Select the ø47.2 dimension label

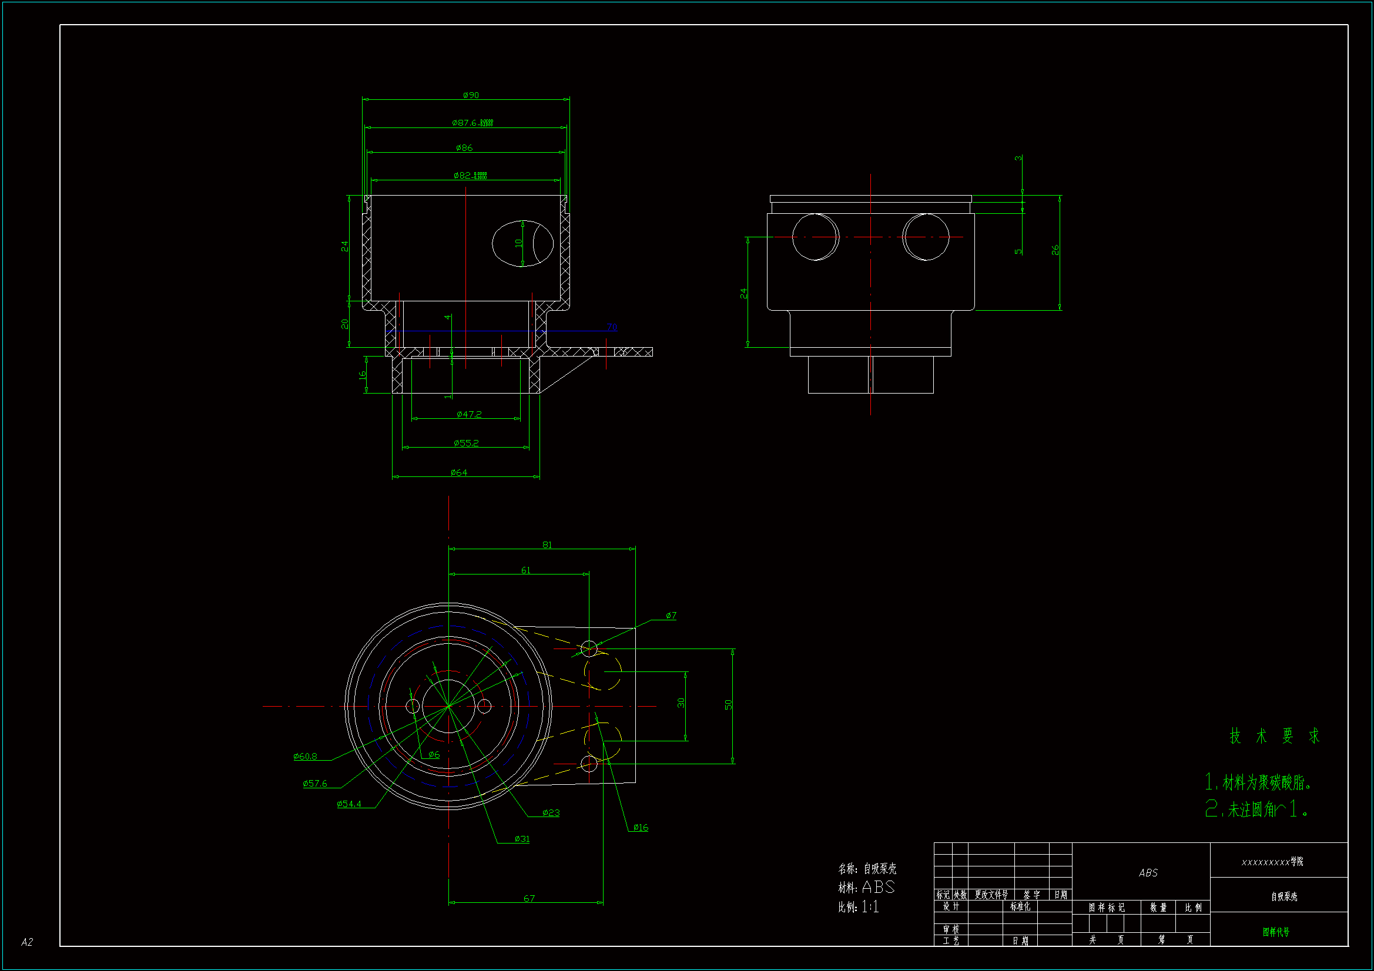point(468,414)
